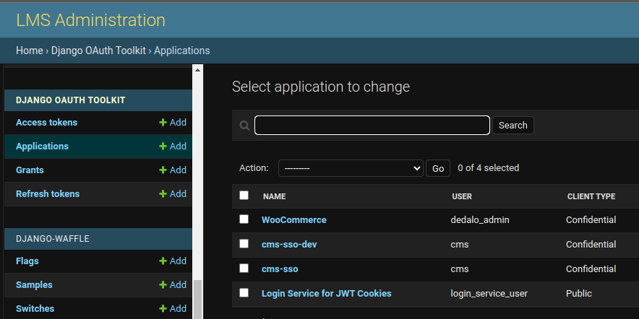Open Access tokens in sidebar
This screenshot has height=319, width=639.
tap(46, 123)
